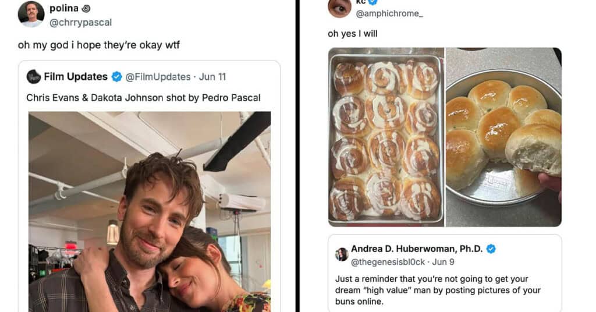Open the @chrrypascal handle link

[80, 23]
